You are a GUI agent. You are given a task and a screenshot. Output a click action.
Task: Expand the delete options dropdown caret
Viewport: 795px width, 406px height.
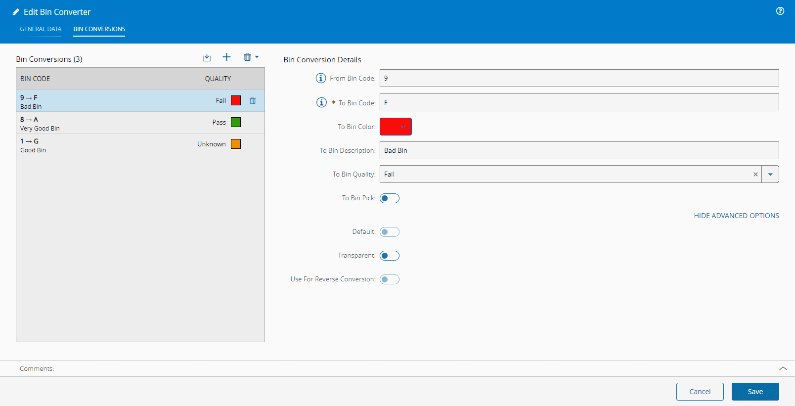pos(257,57)
